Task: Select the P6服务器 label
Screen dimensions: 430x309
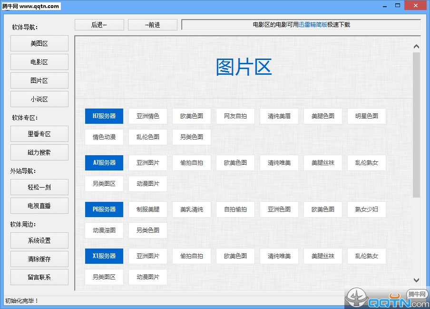Action: 104,209
